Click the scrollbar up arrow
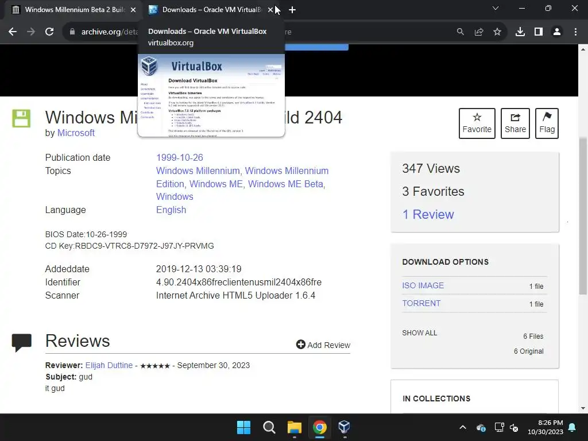This screenshot has height=441, width=588. (x=583, y=49)
